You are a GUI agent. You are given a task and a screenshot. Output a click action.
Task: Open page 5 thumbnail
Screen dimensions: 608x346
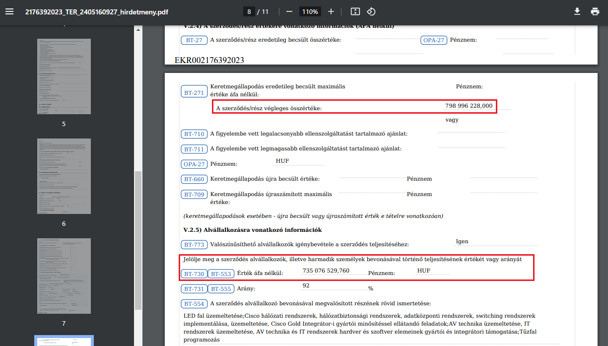(64, 76)
